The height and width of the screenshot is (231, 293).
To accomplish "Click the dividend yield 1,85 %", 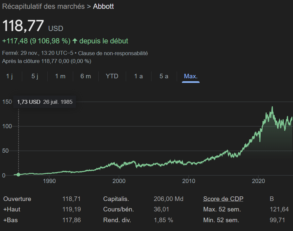I will (163, 220).
